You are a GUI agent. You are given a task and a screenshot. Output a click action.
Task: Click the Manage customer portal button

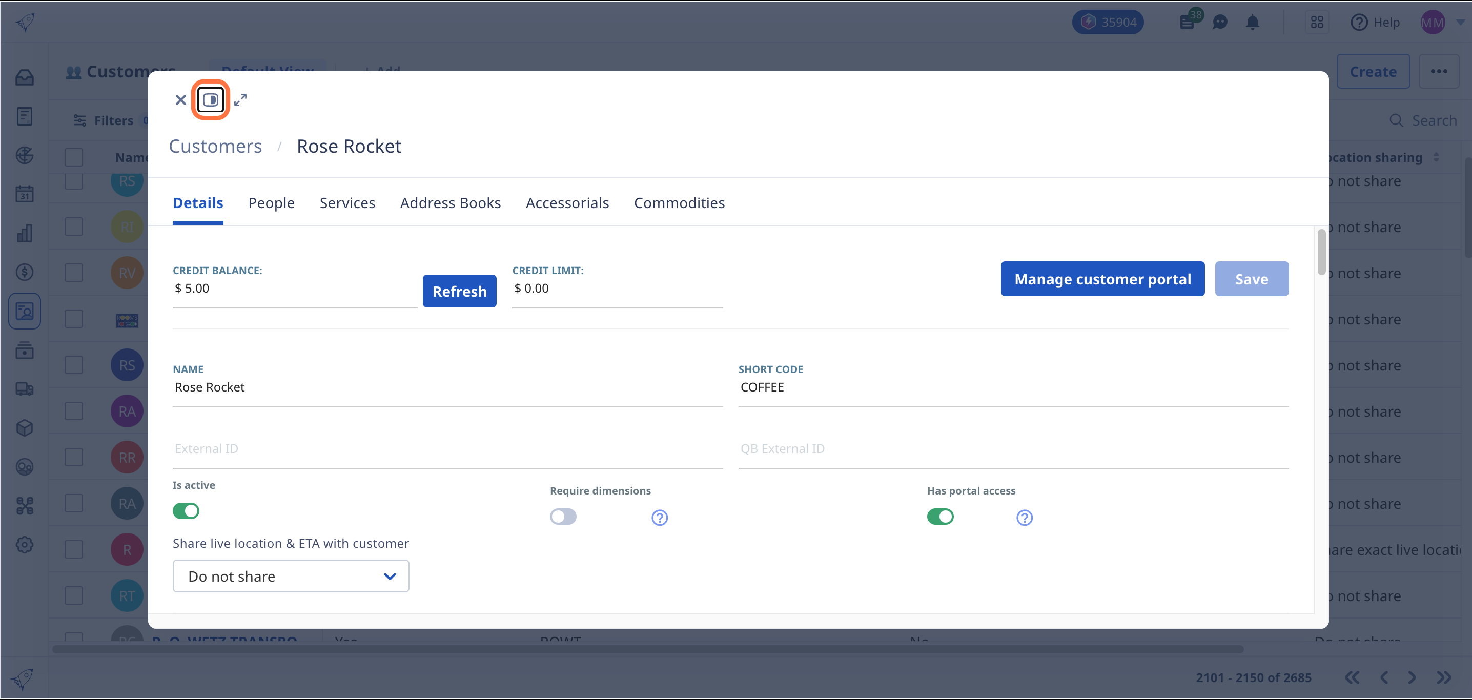1103,279
